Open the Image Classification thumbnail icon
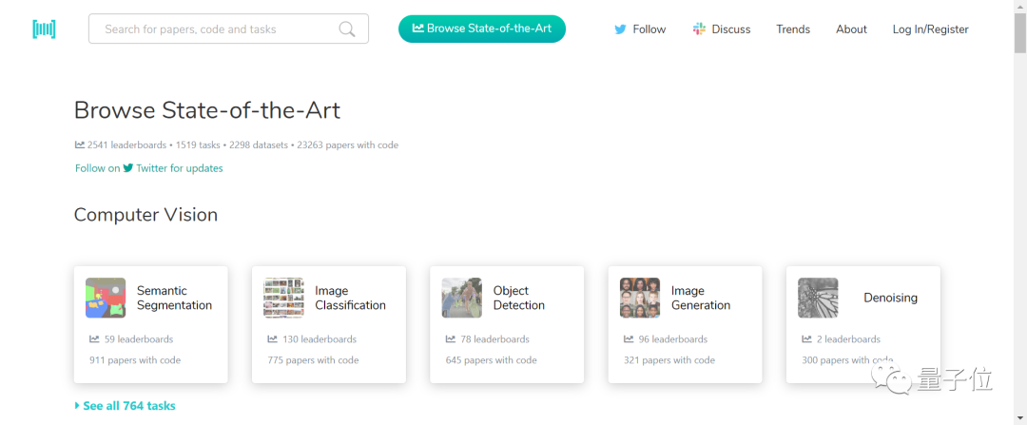 coord(283,298)
